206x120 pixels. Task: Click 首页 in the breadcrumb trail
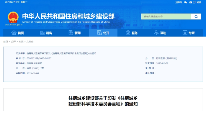(x=6, y=42)
